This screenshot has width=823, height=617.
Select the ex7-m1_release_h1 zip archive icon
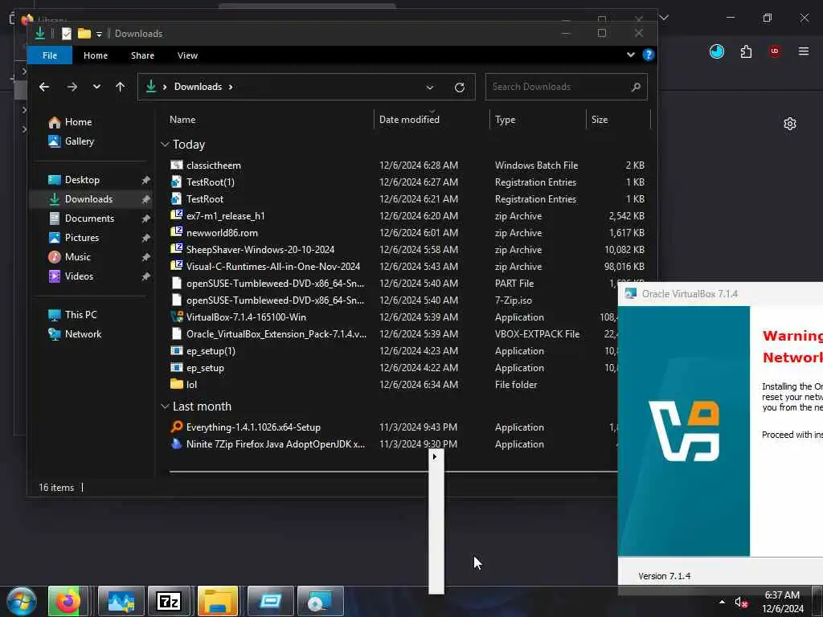tap(177, 215)
